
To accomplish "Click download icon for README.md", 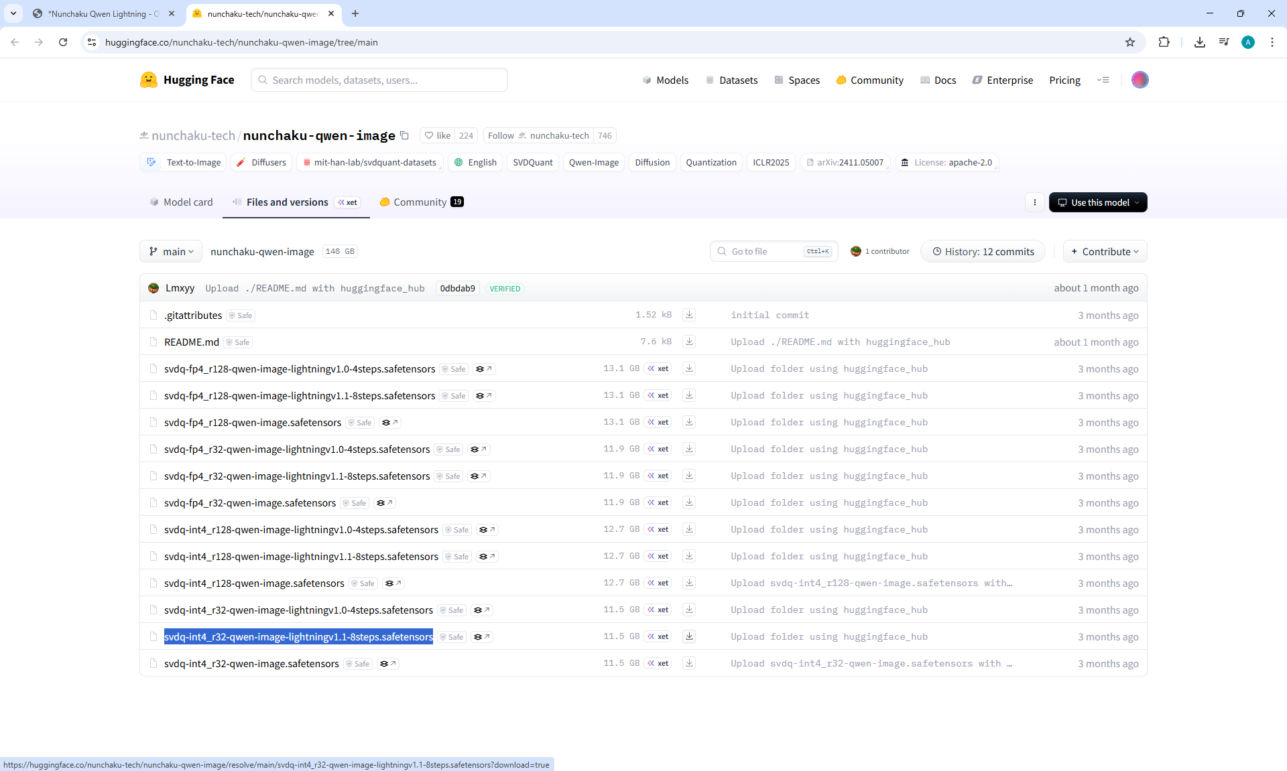I will (x=689, y=342).
